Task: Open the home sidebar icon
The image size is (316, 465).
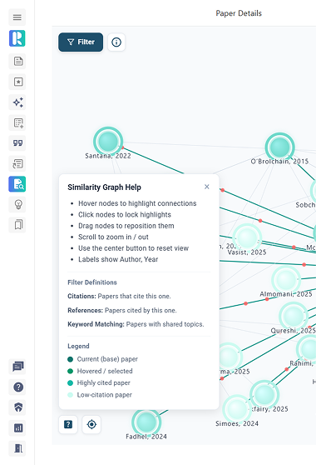Action: (x=18, y=407)
